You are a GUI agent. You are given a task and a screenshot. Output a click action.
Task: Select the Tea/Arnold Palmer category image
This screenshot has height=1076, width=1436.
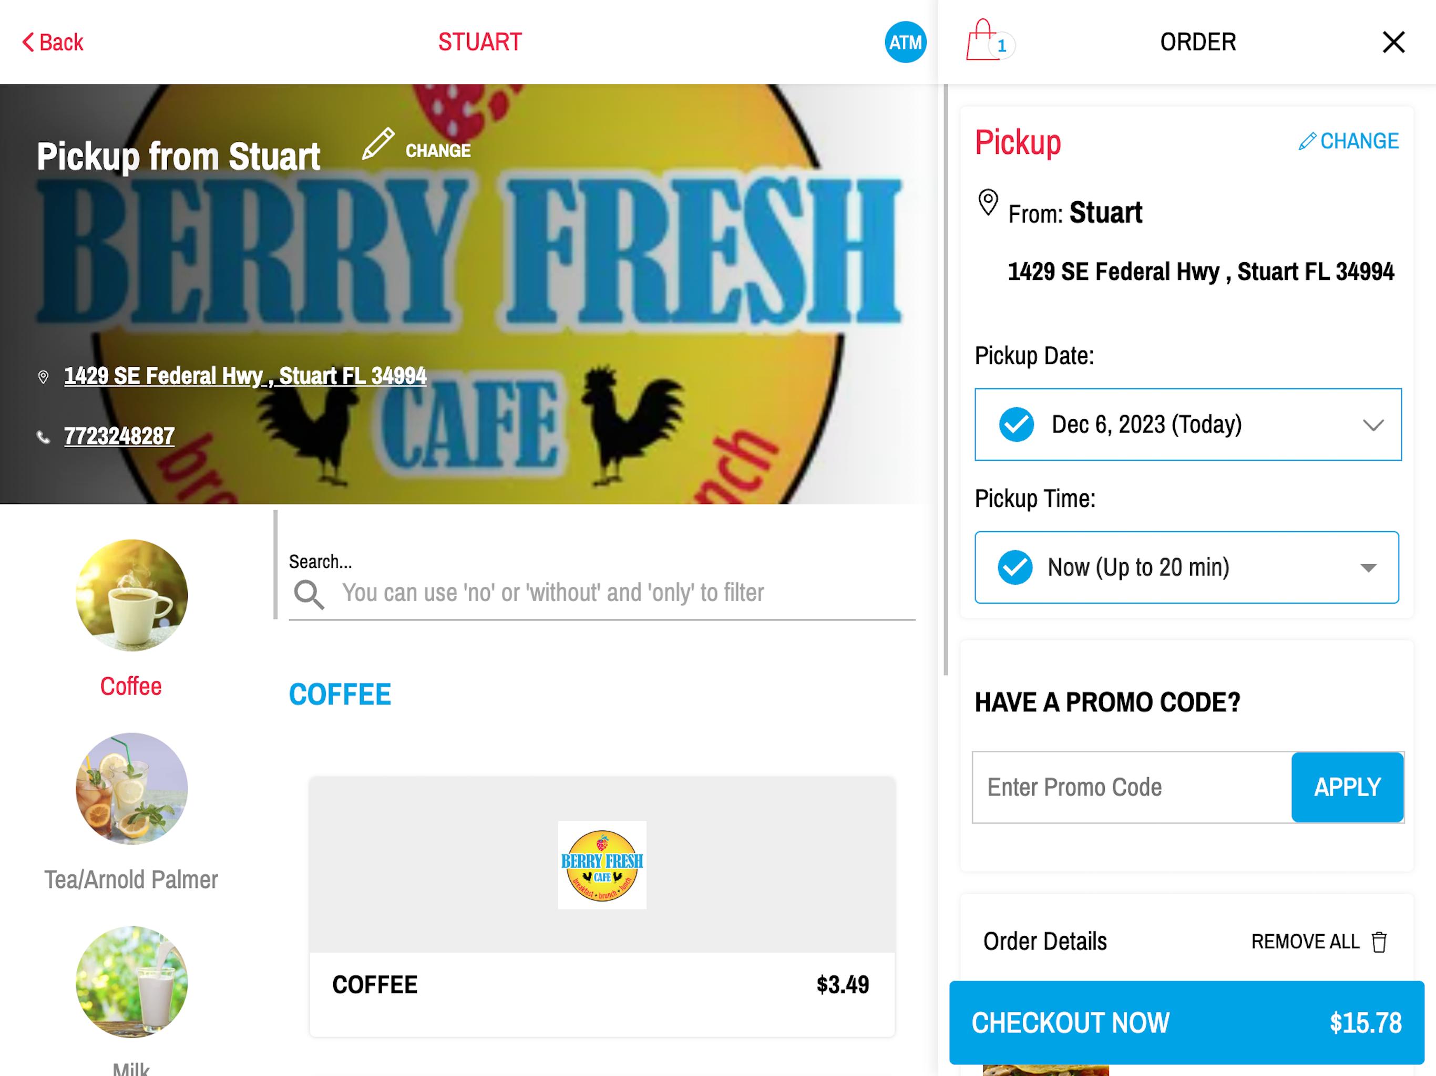tap(132, 789)
